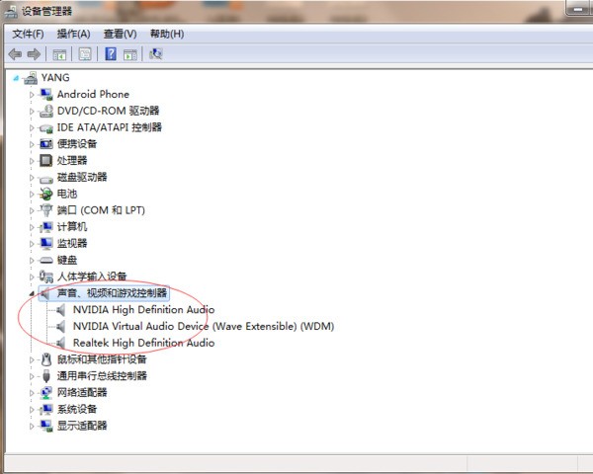
Task: Click the 处理器 processor chip icon
Action: (x=46, y=161)
